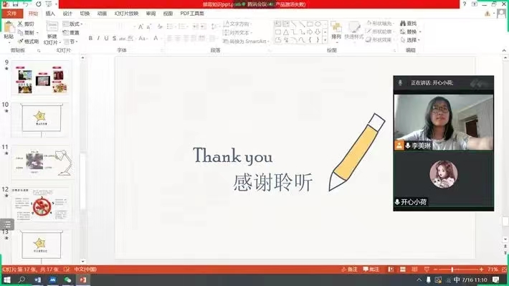Image resolution: width=509 pixels, height=286 pixels.
Task: Switch to the slide sorter view icon
Action: coord(402,270)
